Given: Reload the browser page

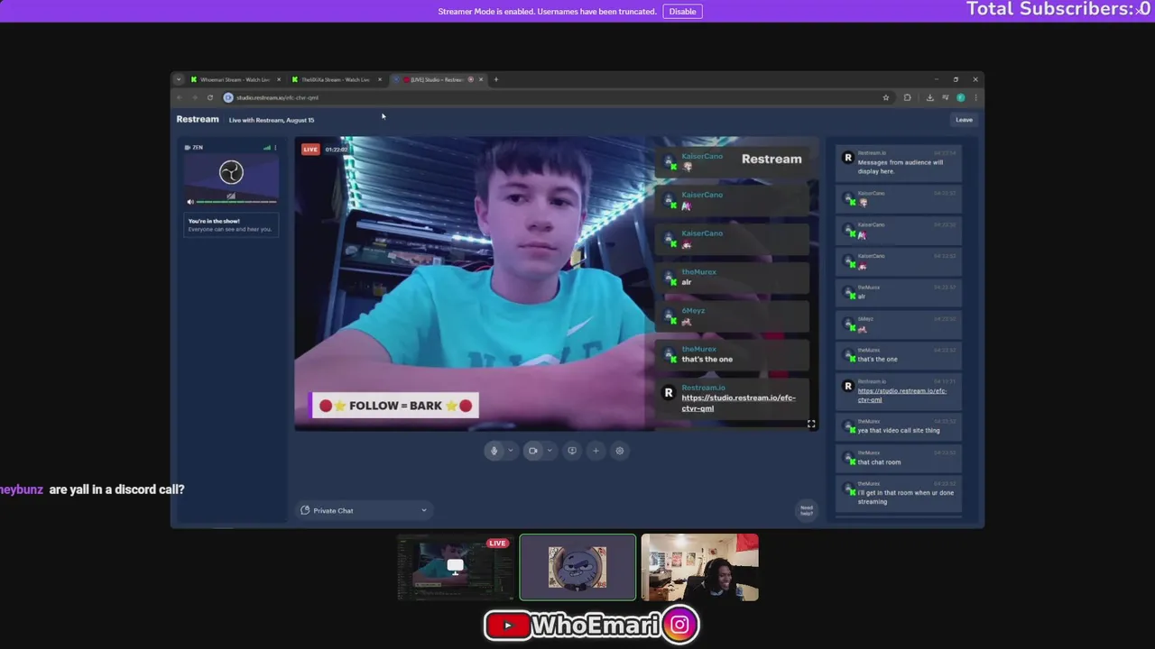Looking at the screenshot, I should click(x=209, y=97).
